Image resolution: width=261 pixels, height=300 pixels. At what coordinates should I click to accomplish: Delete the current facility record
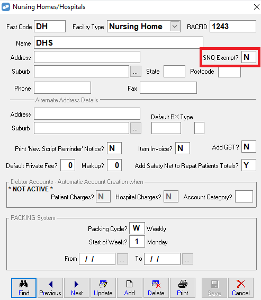[156, 288]
